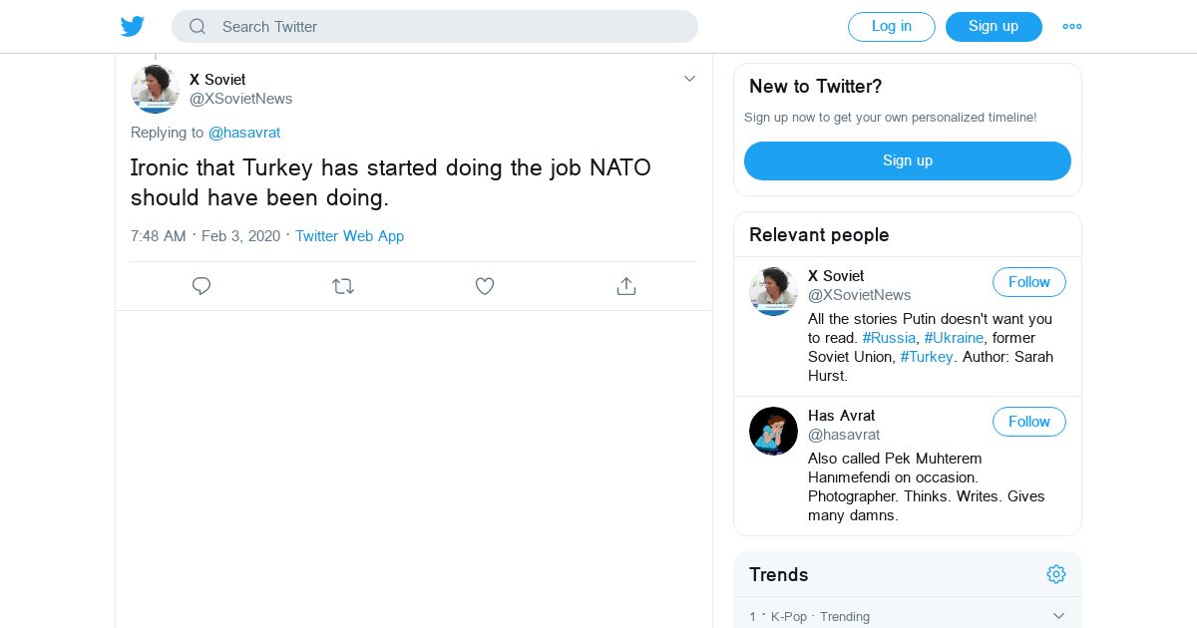Open the #Turkey hashtag link

927,357
